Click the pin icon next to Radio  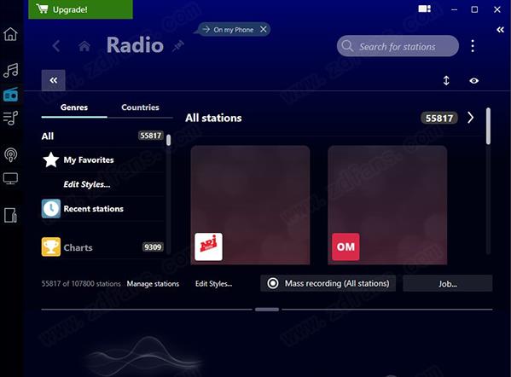[178, 46]
